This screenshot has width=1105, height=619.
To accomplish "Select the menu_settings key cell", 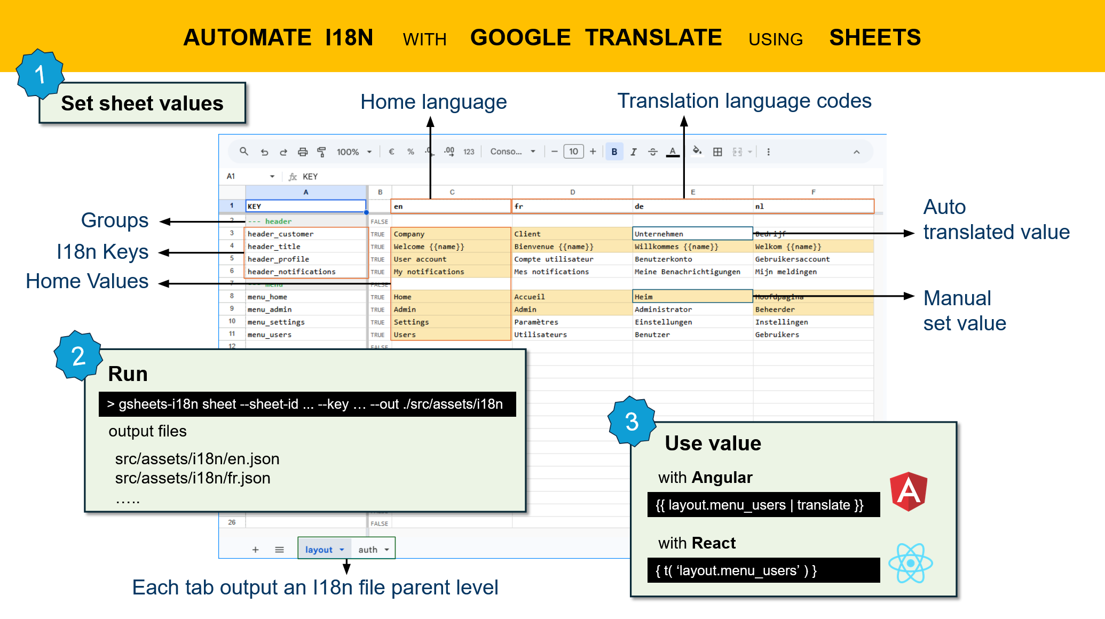I will pyautogui.click(x=306, y=322).
